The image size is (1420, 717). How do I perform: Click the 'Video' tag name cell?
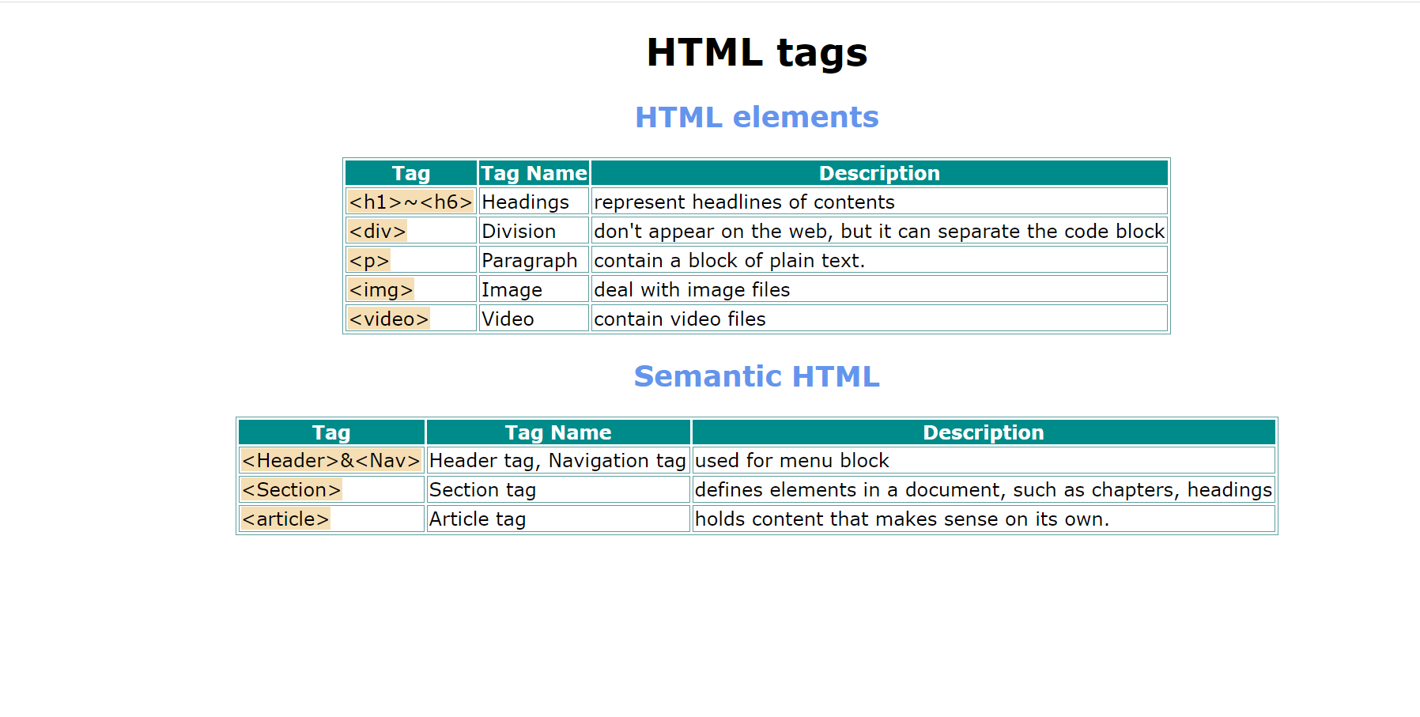point(534,319)
